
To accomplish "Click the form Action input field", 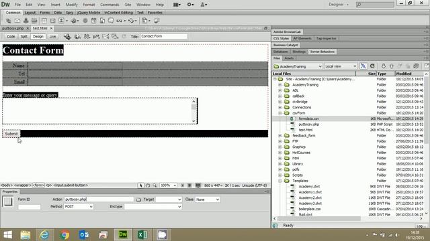I will pyautogui.click(x=99, y=199).
